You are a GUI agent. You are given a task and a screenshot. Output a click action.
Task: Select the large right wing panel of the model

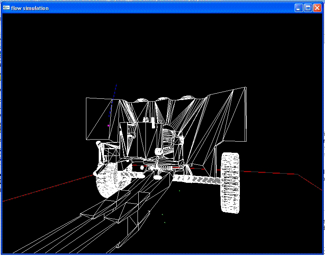coord(228,116)
